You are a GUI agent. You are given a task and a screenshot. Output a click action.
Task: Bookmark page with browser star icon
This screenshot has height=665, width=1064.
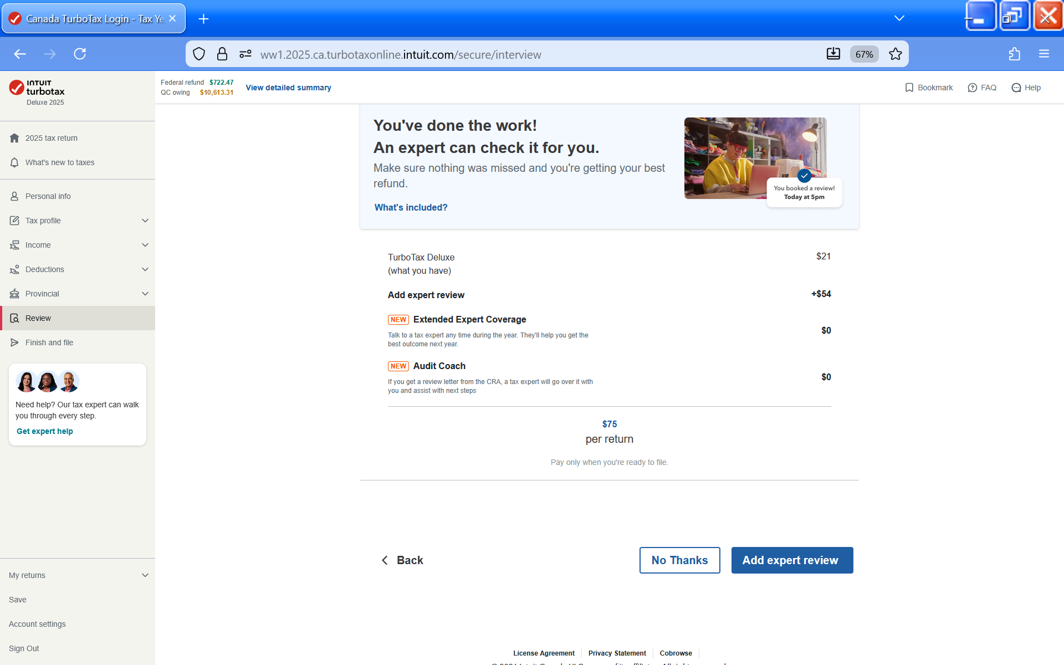tap(895, 54)
